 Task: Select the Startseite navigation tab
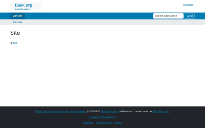point(17,16)
